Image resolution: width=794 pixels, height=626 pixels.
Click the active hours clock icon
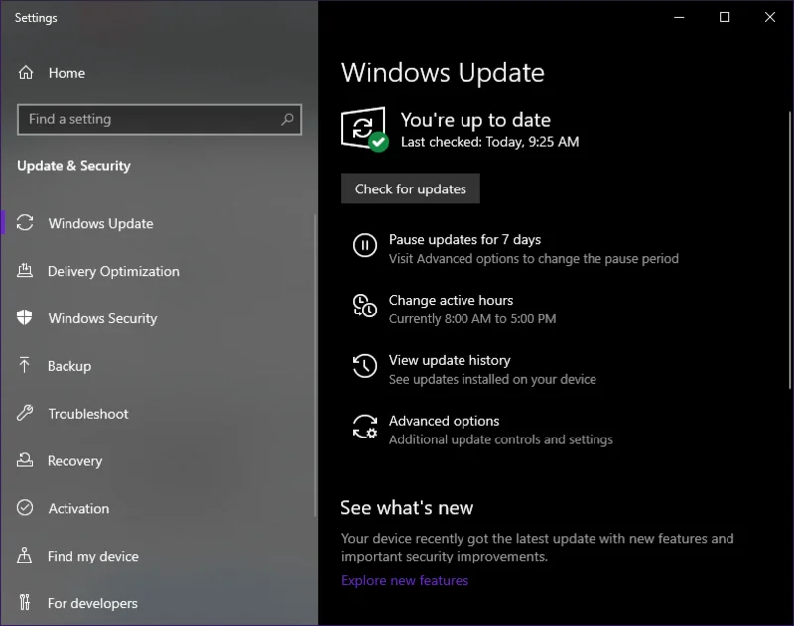pyautogui.click(x=364, y=306)
